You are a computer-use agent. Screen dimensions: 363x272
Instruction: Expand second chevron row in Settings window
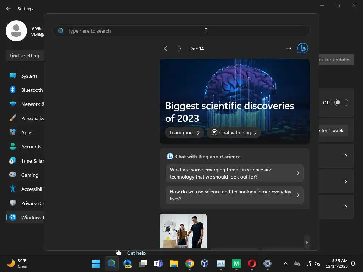(345, 181)
